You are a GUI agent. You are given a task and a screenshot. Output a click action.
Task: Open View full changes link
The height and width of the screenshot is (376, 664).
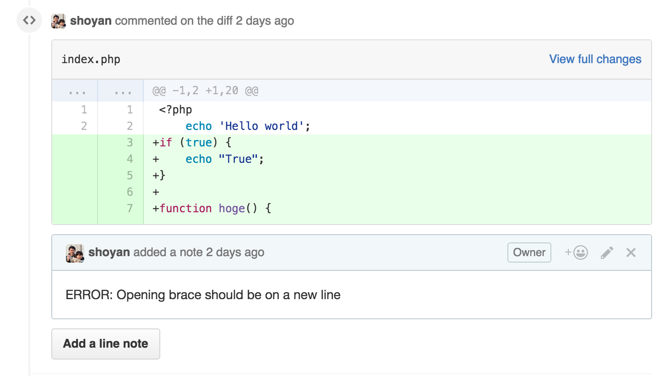click(595, 59)
